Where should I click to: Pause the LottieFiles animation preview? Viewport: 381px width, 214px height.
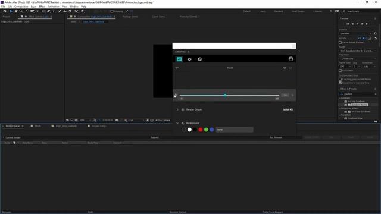[176, 95]
